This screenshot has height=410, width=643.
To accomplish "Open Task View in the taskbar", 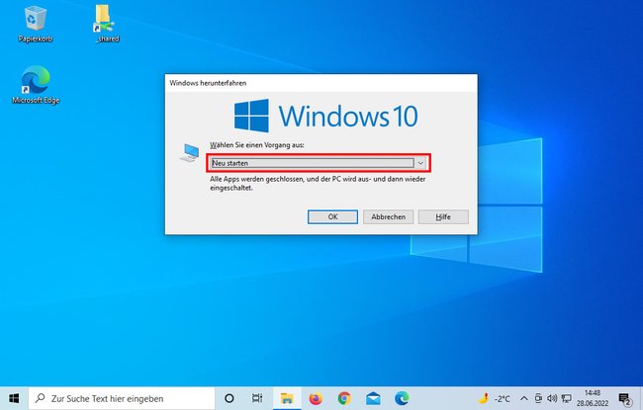I will 257,398.
